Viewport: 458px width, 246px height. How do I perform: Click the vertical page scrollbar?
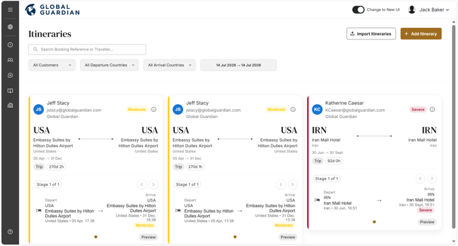click(454, 127)
